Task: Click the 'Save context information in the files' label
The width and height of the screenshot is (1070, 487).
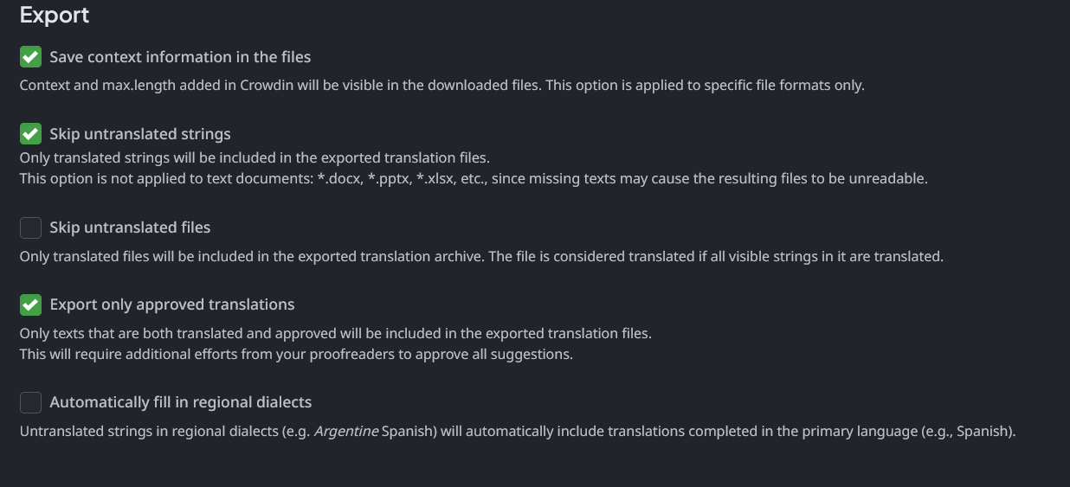Action: pos(180,57)
